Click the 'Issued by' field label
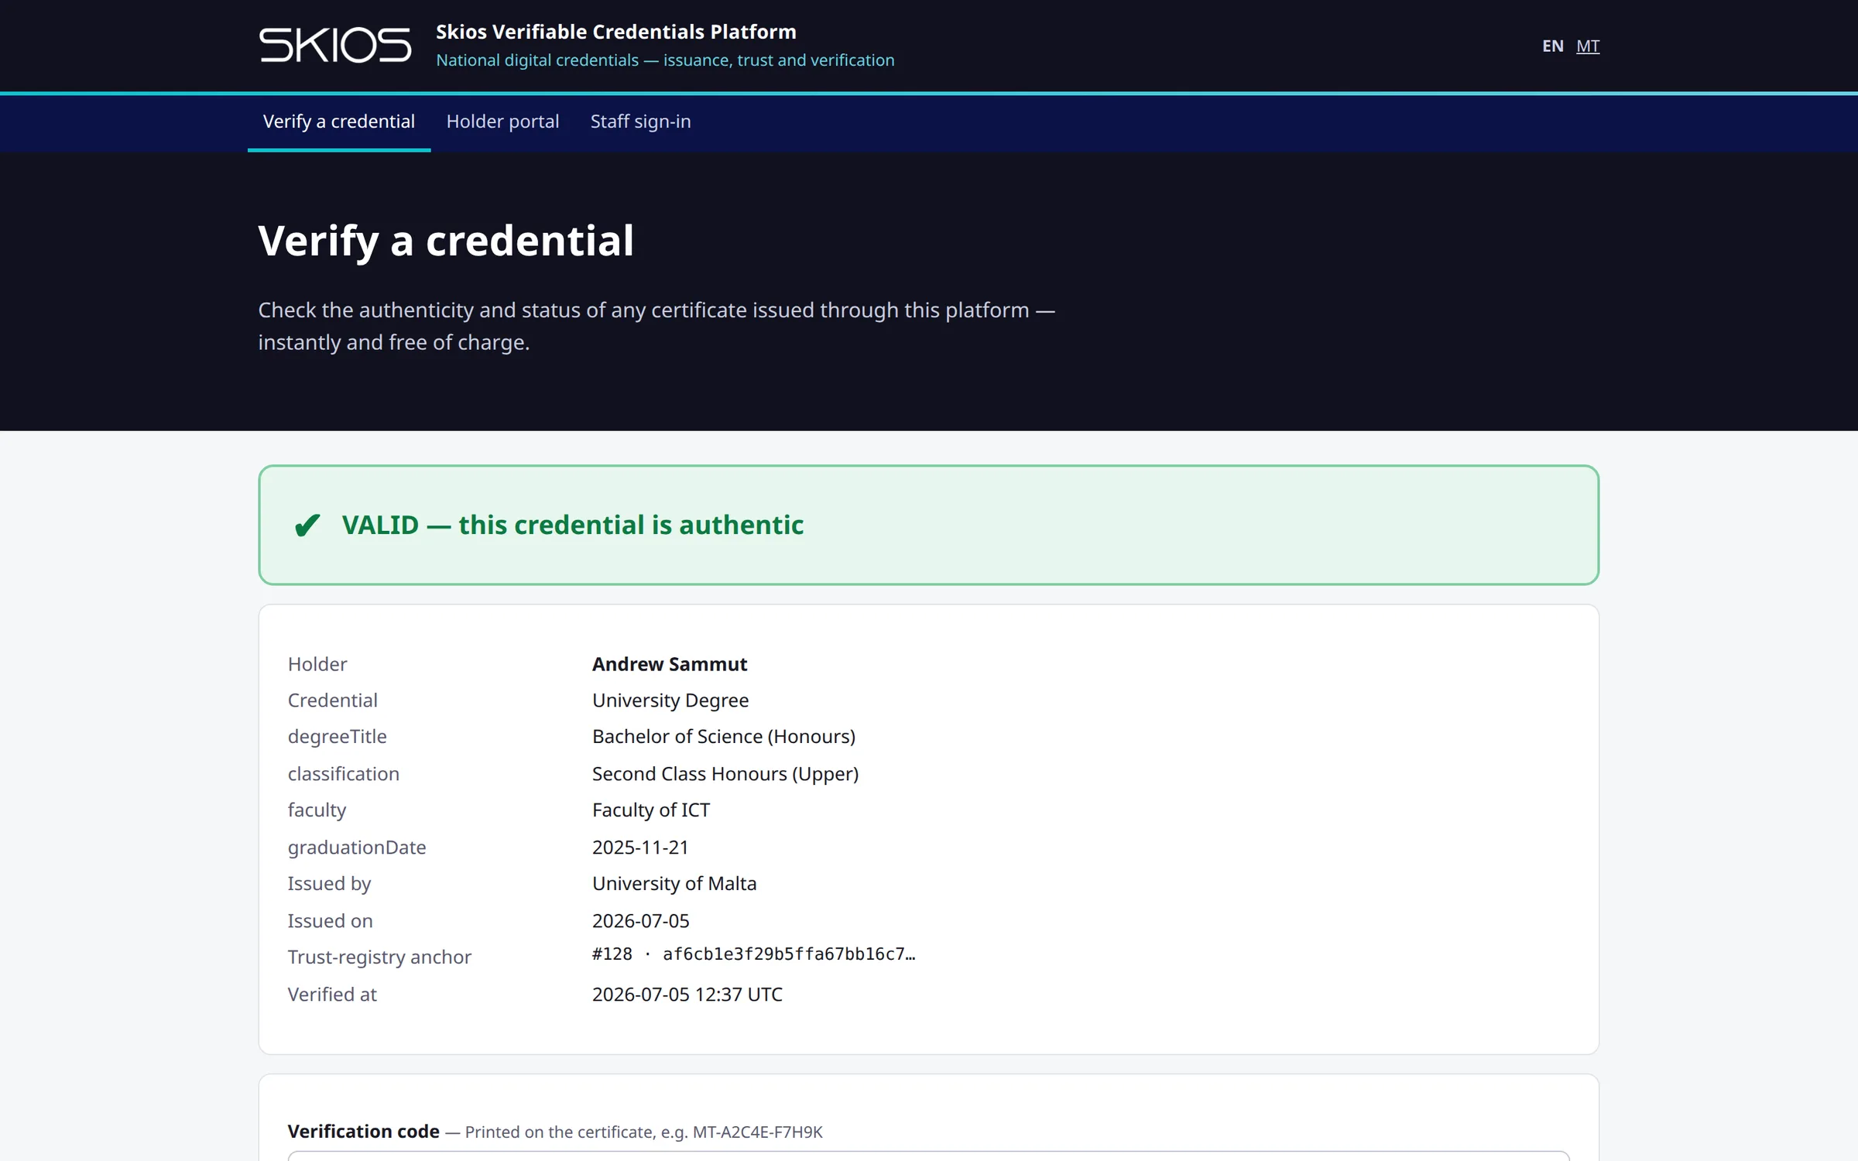This screenshot has width=1858, height=1161. point(330,884)
